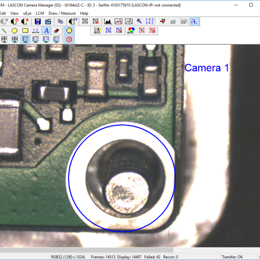Select the 1.2 distance measure tool
Screen dimensions: 260x260
36,31
